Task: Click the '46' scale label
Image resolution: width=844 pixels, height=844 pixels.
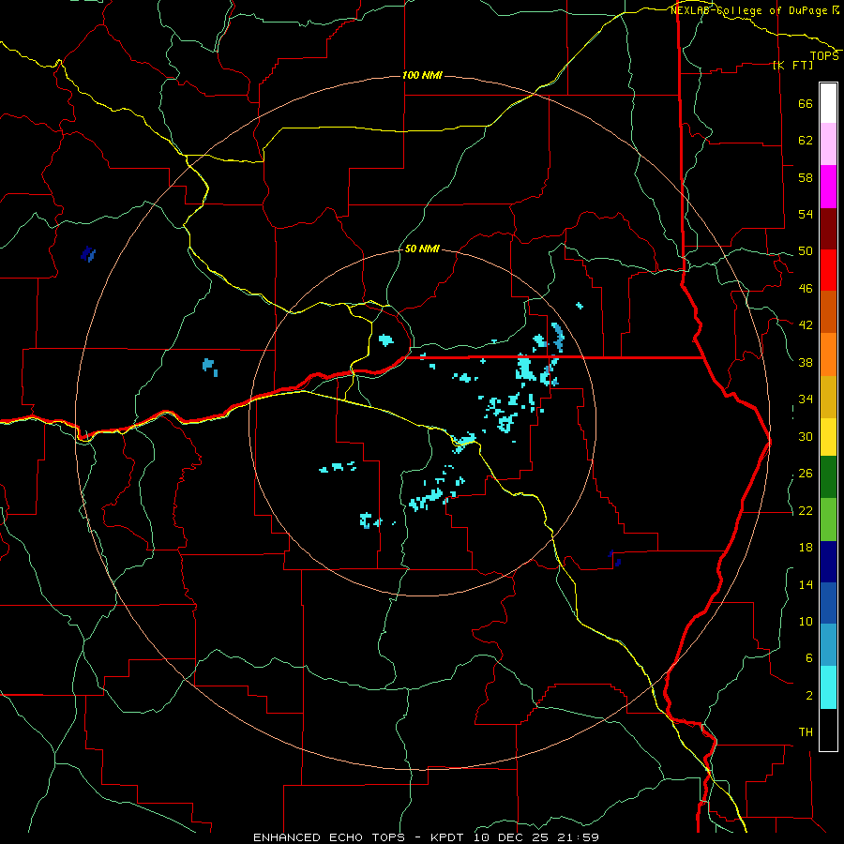Action: [x=806, y=289]
